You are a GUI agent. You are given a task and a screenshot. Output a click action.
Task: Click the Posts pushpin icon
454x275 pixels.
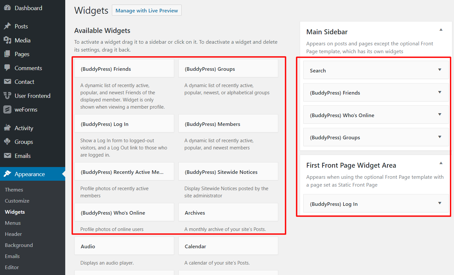(x=7, y=26)
